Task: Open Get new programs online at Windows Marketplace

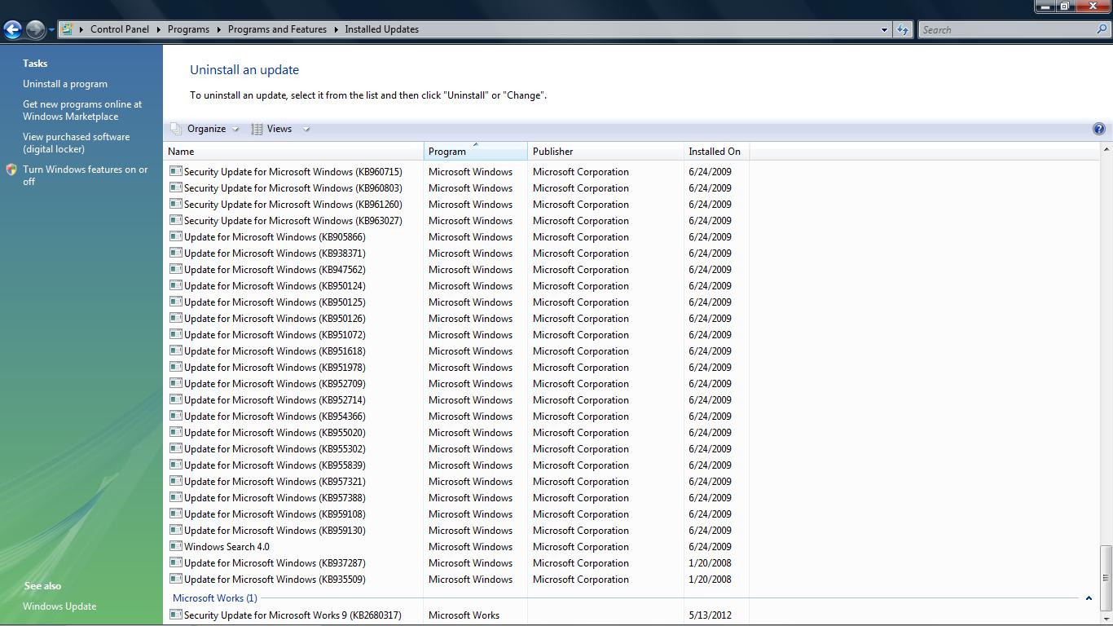Action: click(82, 110)
